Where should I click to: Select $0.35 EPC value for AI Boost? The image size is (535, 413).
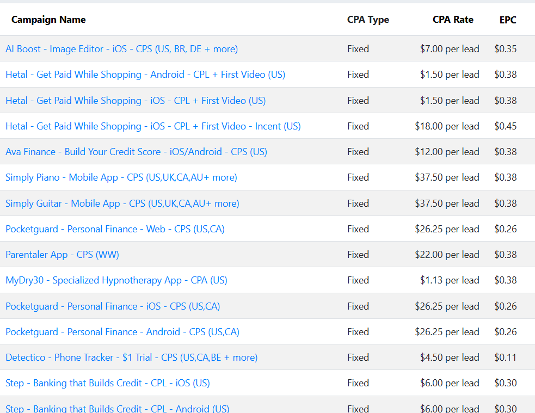(505, 49)
